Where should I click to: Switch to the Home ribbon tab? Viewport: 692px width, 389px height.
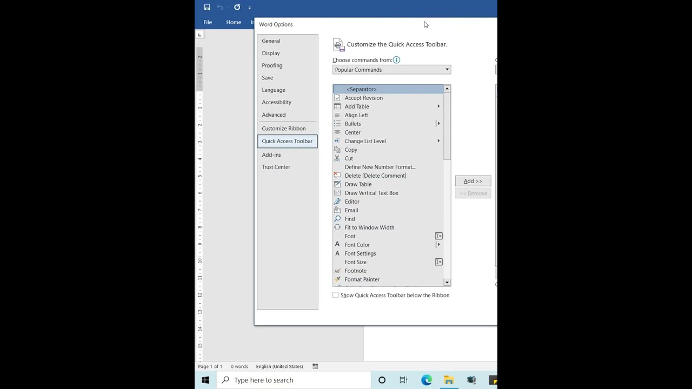click(234, 22)
